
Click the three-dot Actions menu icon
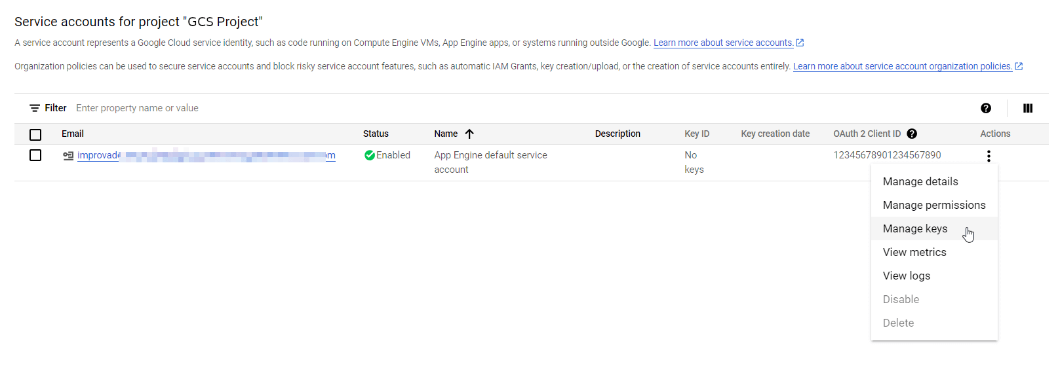pyautogui.click(x=988, y=156)
